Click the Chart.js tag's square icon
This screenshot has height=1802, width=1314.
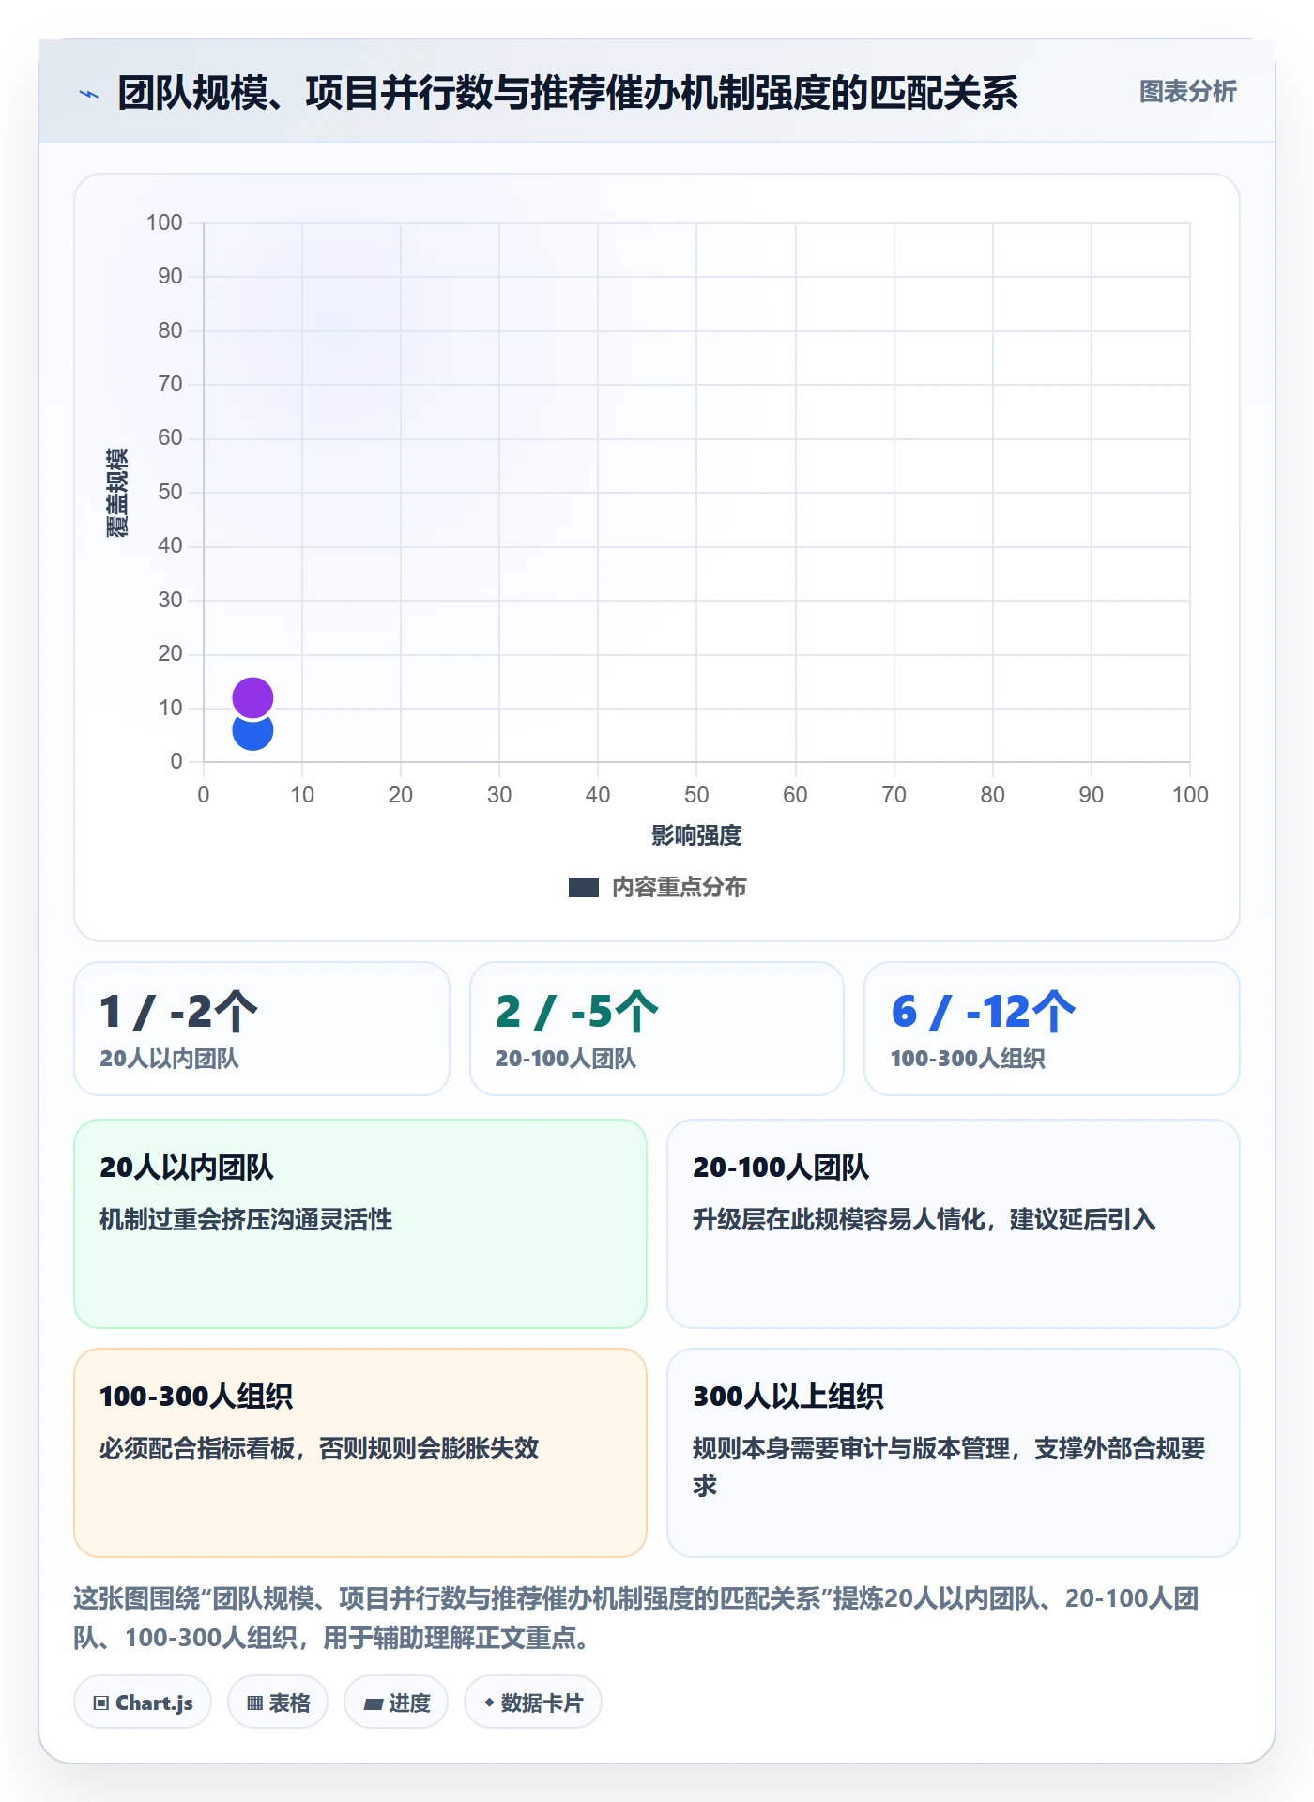(x=100, y=1703)
